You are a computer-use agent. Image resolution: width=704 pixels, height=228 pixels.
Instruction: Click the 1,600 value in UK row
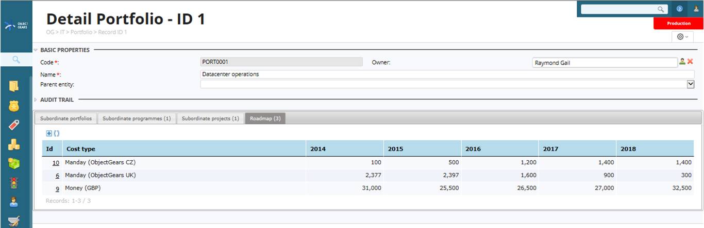pyautogui.click(x=528, y=176)
